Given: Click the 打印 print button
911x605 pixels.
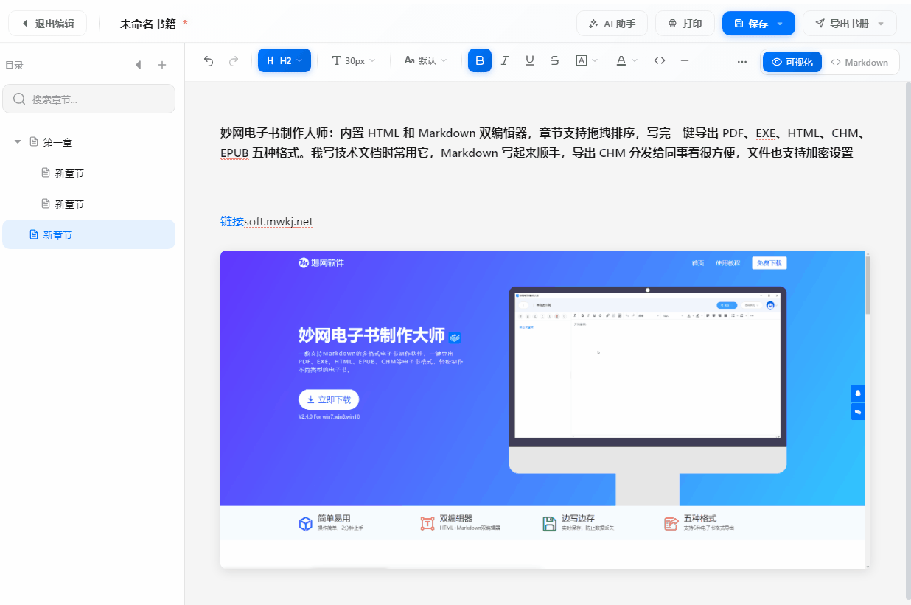Looking at the screenshot, I should click(685, 24).
